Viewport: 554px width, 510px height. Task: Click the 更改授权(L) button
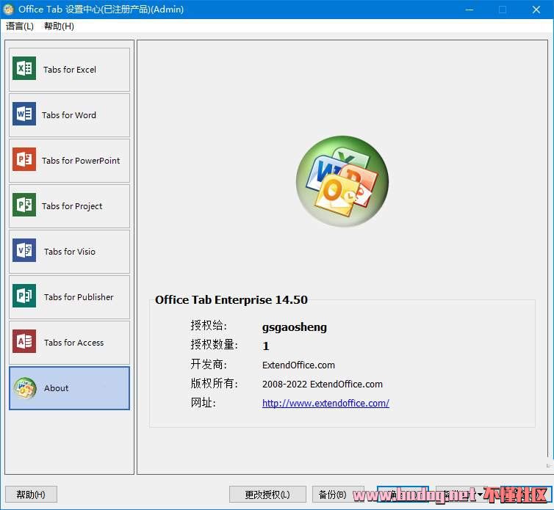click(x=267, y=495)
